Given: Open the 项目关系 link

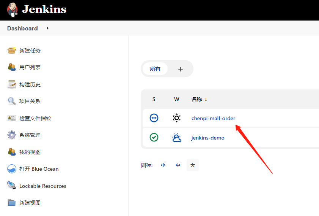Looking at the screenshot, I should click(30, 101).
